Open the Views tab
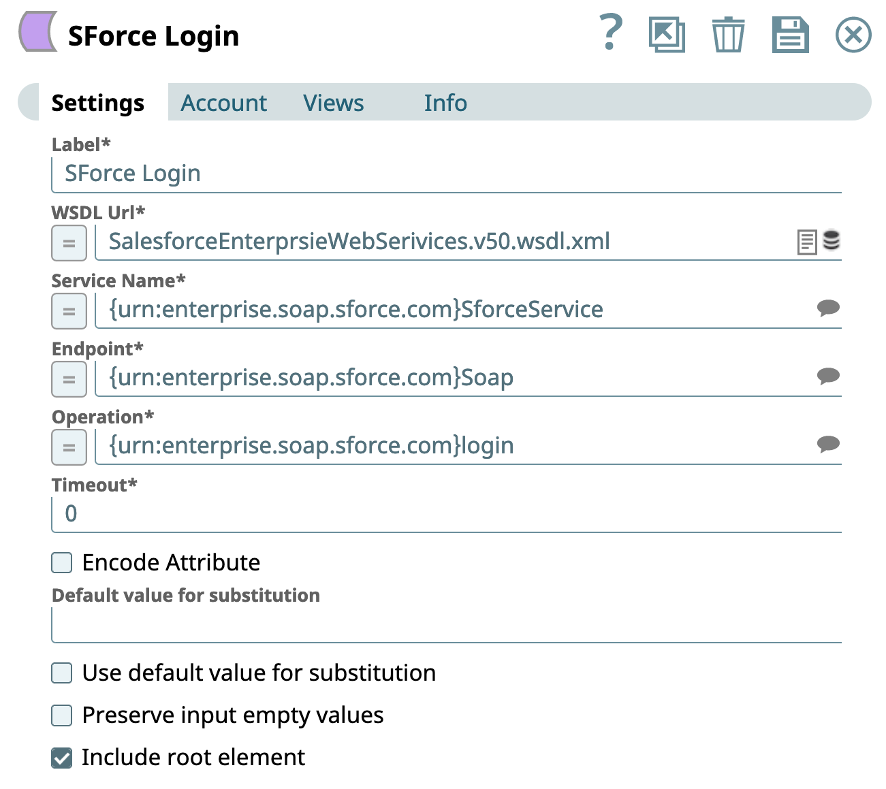 point(333,103)
